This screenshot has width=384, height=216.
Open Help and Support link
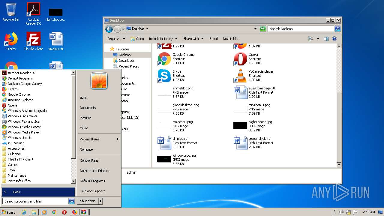click(x=92, y=191)
